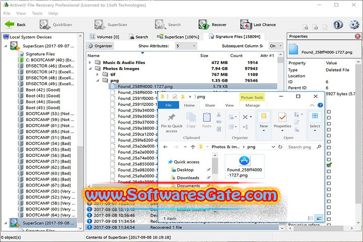
Task: Sort by the Size column header
Action: pos(204,55)
